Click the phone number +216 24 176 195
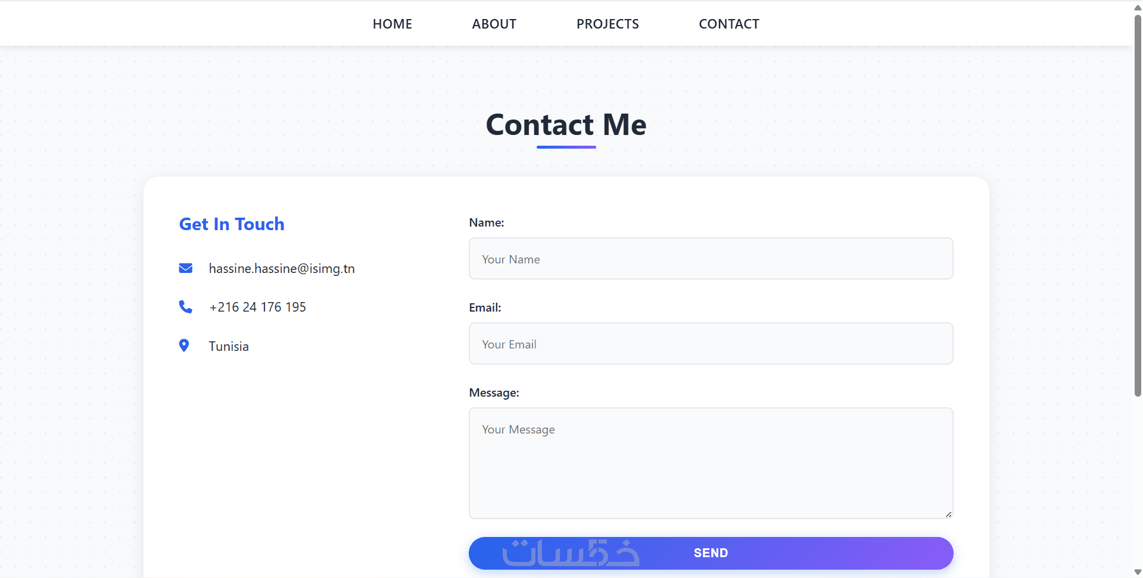Screen dimensions: 1143x578 pos(257,307)
